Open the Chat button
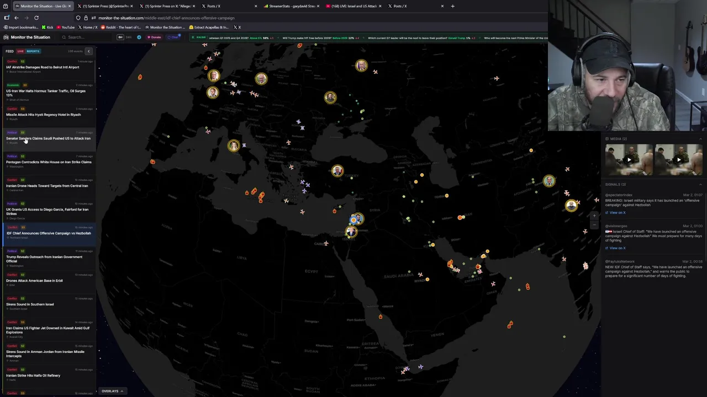The image size is (707, 397). click(x=174, y=37)
